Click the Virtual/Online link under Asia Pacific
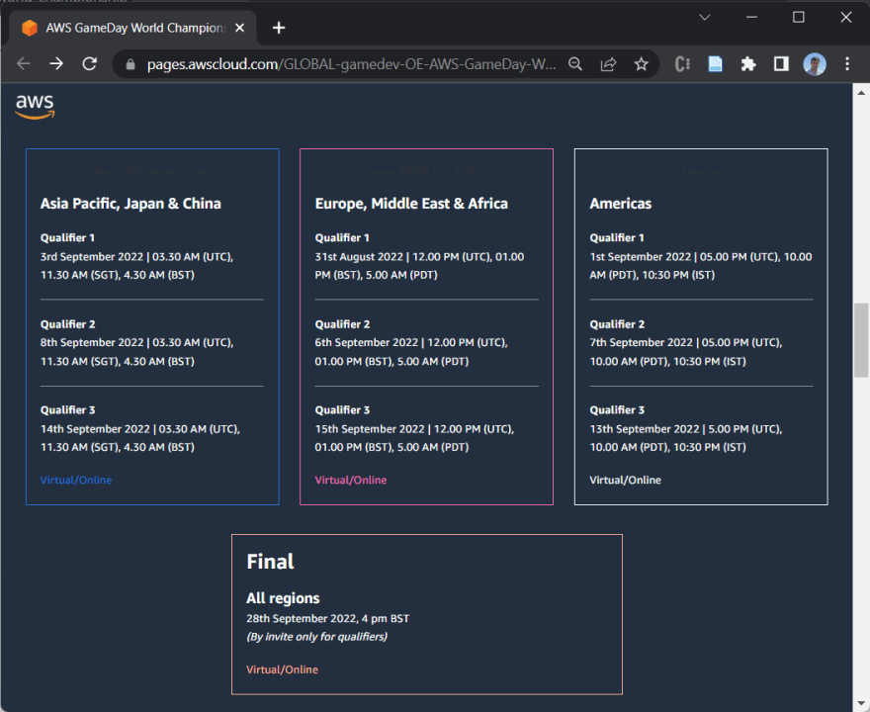Image resolution: width=870 pixels, height=712 pixels. click(x=76, y=480)
